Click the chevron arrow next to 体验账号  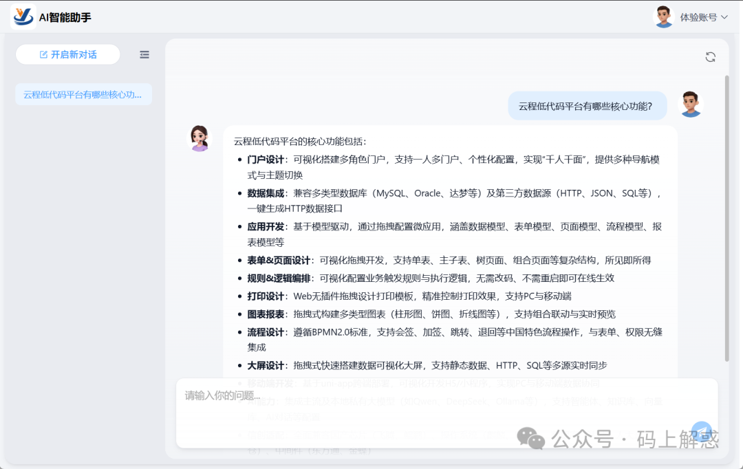tap(724, 16)
